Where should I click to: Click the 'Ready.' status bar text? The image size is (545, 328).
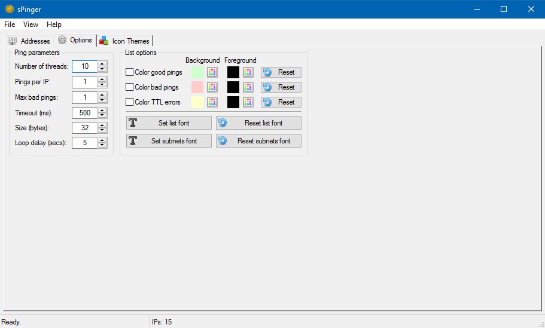click(x=11, y=322)
